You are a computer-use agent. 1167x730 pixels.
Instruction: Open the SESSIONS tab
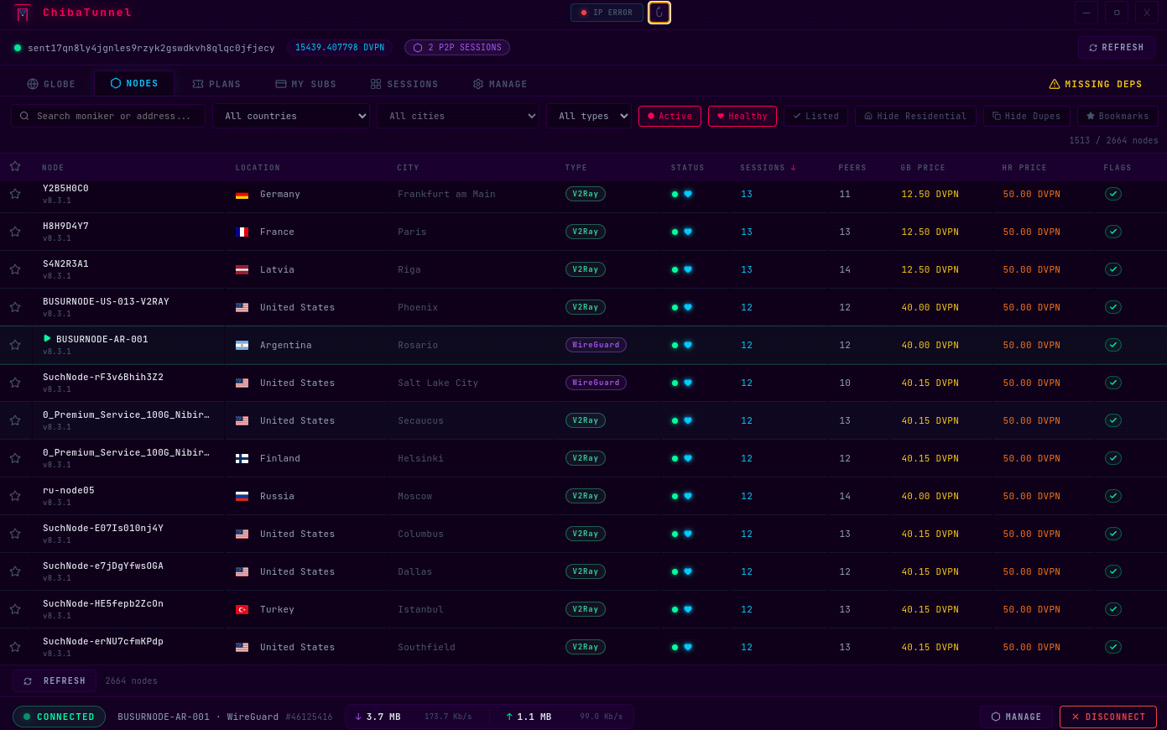(404, 84)
